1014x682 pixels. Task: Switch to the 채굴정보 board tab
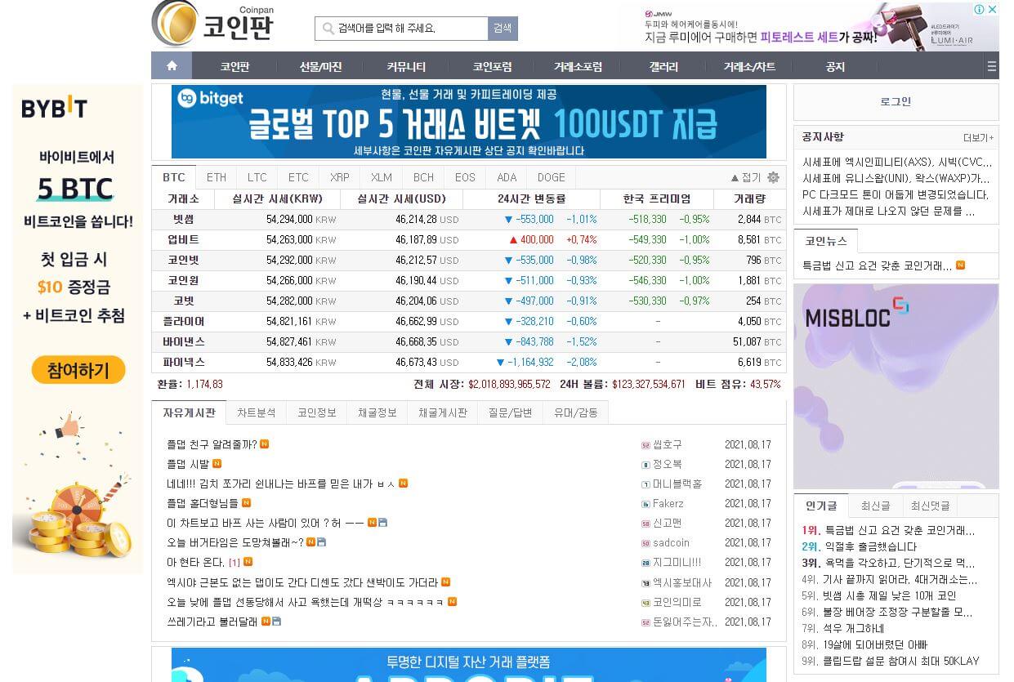tap(377, 413)
